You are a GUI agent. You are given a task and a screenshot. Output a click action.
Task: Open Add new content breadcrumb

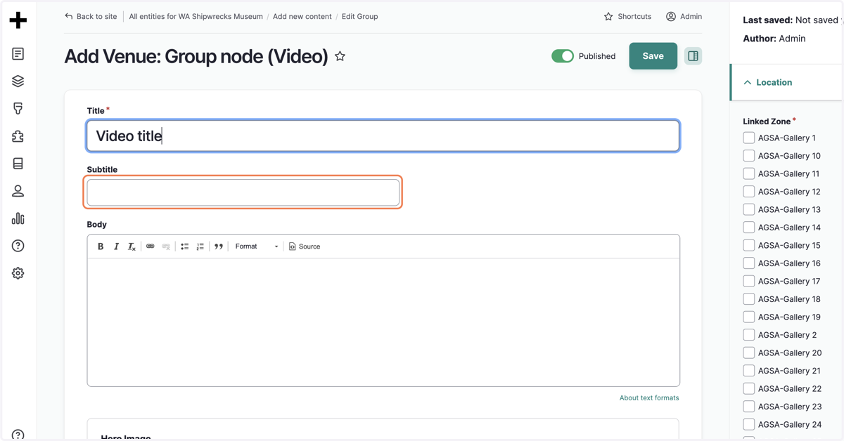(x=302, y=16)
